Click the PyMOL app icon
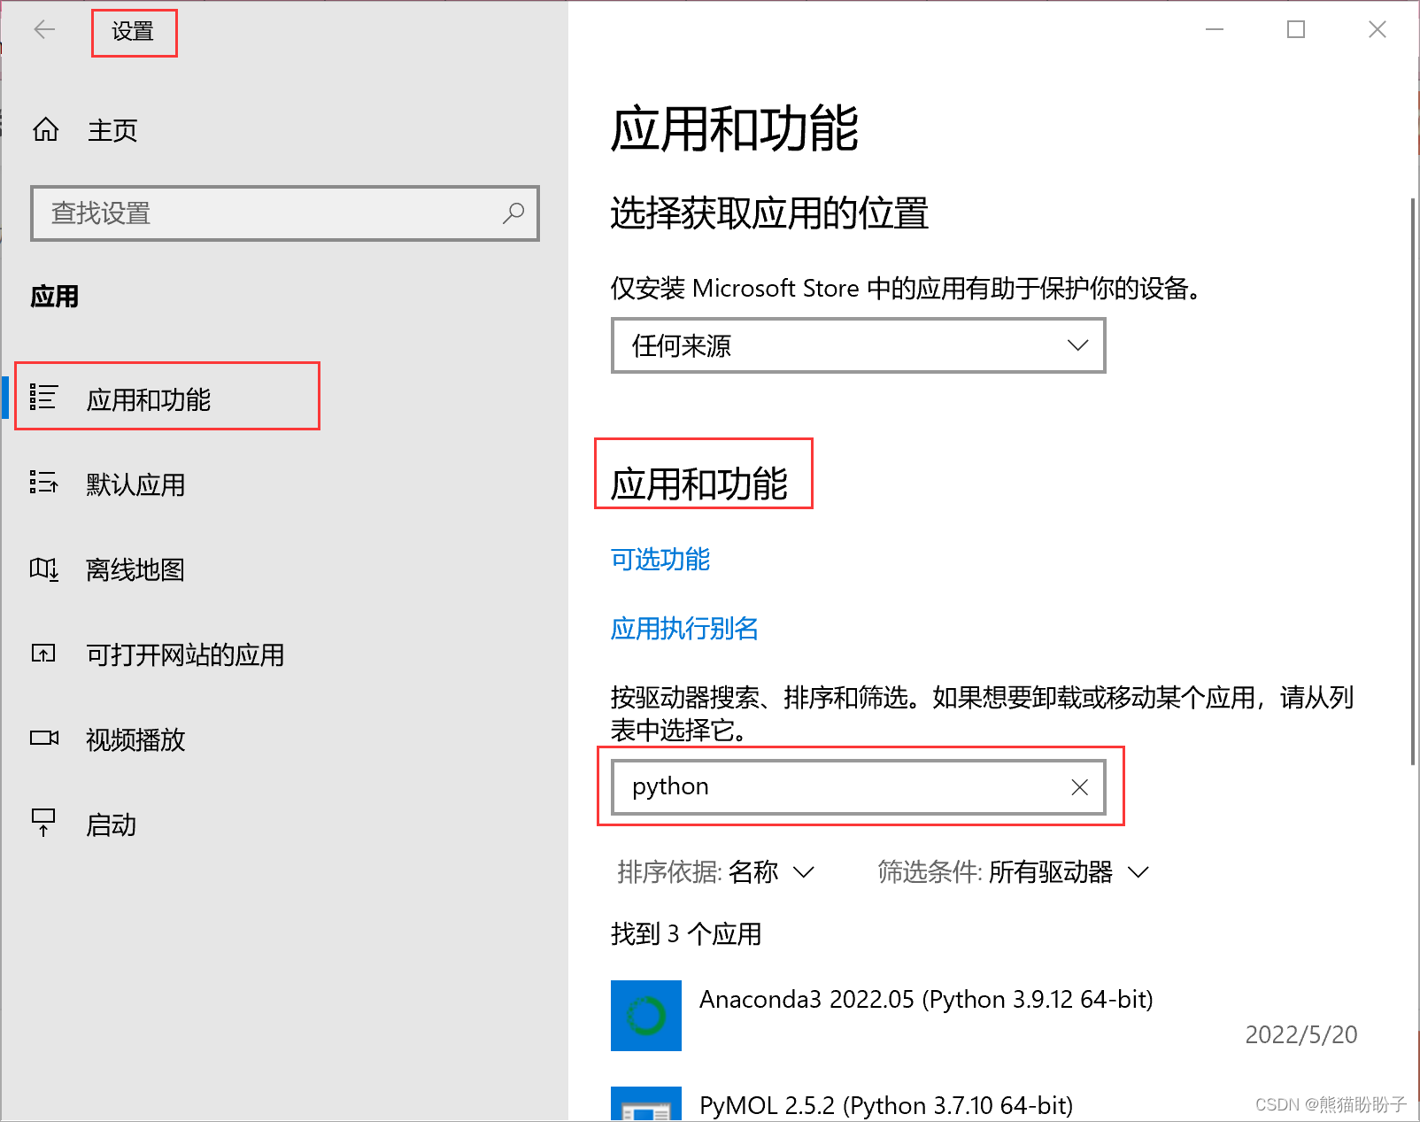Viewport: 1420px width, 1122px height. click(646, 1103)
